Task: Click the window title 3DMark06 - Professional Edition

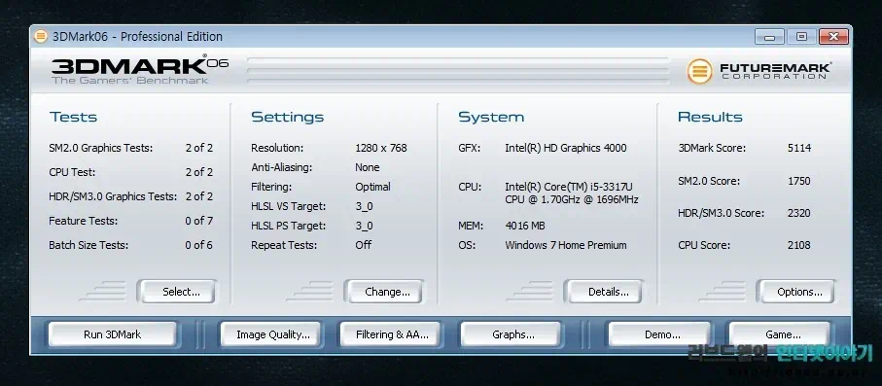Action: (138, 37)
